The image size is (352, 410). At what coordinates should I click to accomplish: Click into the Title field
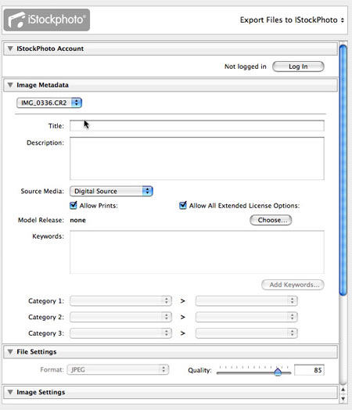[197, 126]
